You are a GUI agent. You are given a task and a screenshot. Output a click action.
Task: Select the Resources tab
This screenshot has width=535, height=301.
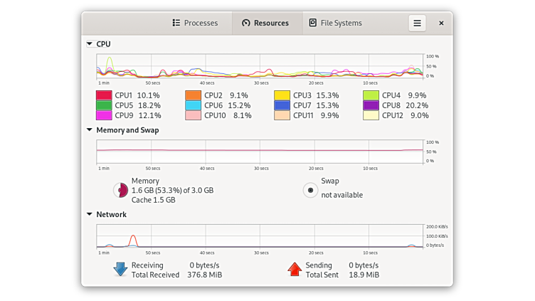coord(265,23)
